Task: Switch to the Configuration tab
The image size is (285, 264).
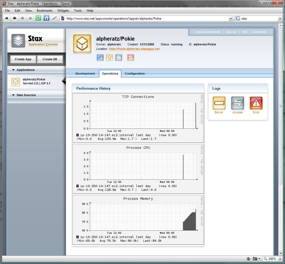Action: point(135,73)
